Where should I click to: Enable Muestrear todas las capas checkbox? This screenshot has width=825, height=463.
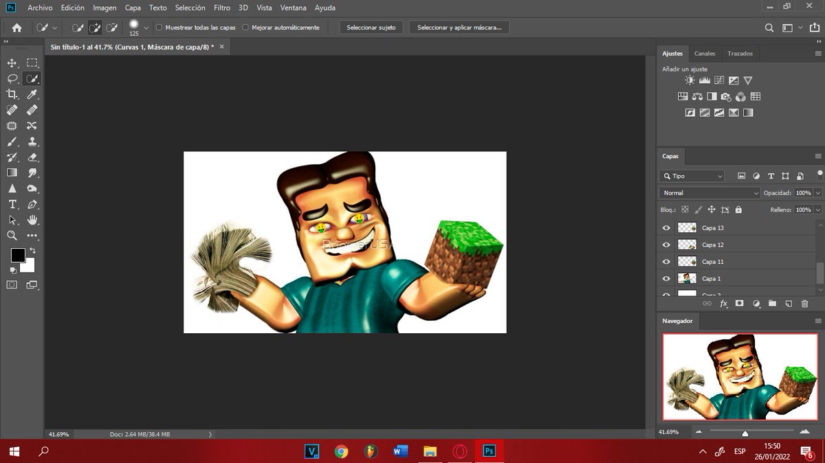tap(159, 27)
